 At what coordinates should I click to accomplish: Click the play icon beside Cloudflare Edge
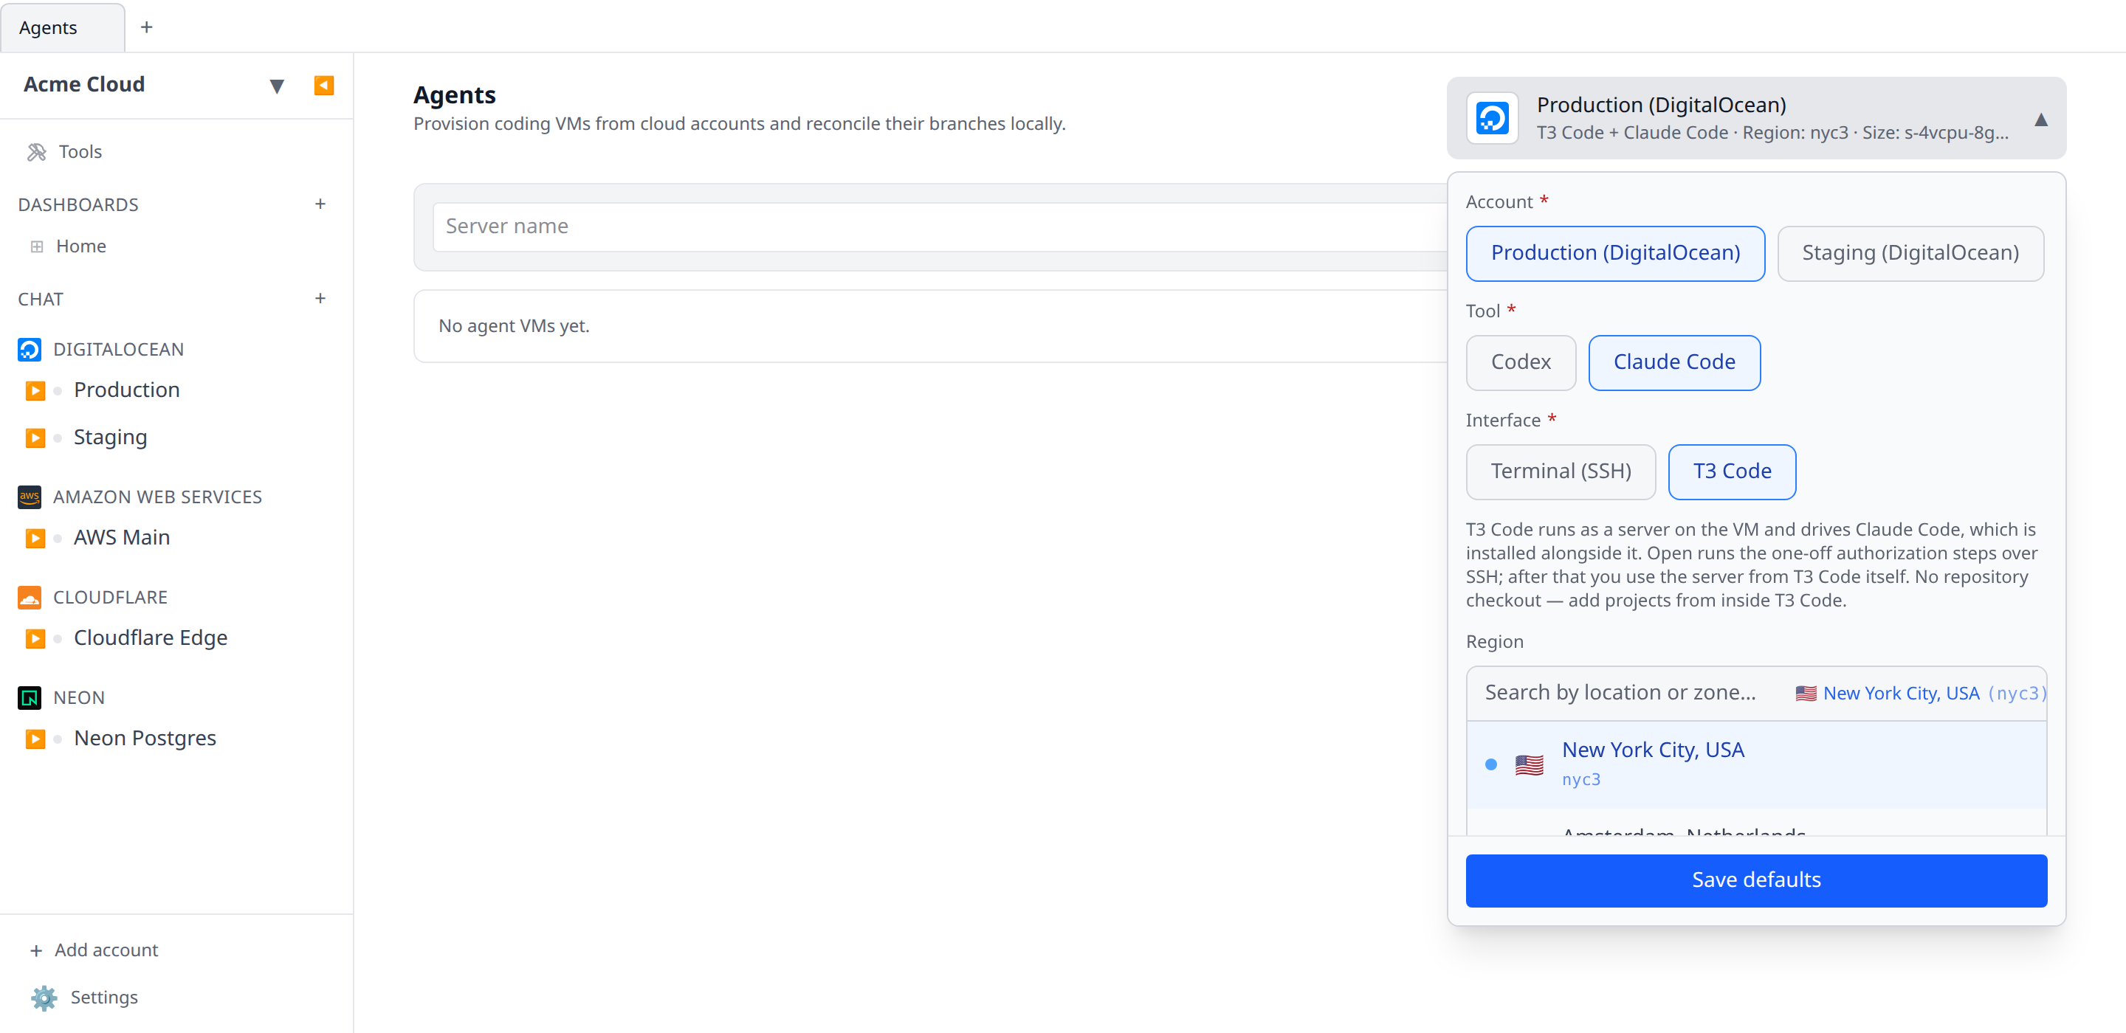coord(35,638)
